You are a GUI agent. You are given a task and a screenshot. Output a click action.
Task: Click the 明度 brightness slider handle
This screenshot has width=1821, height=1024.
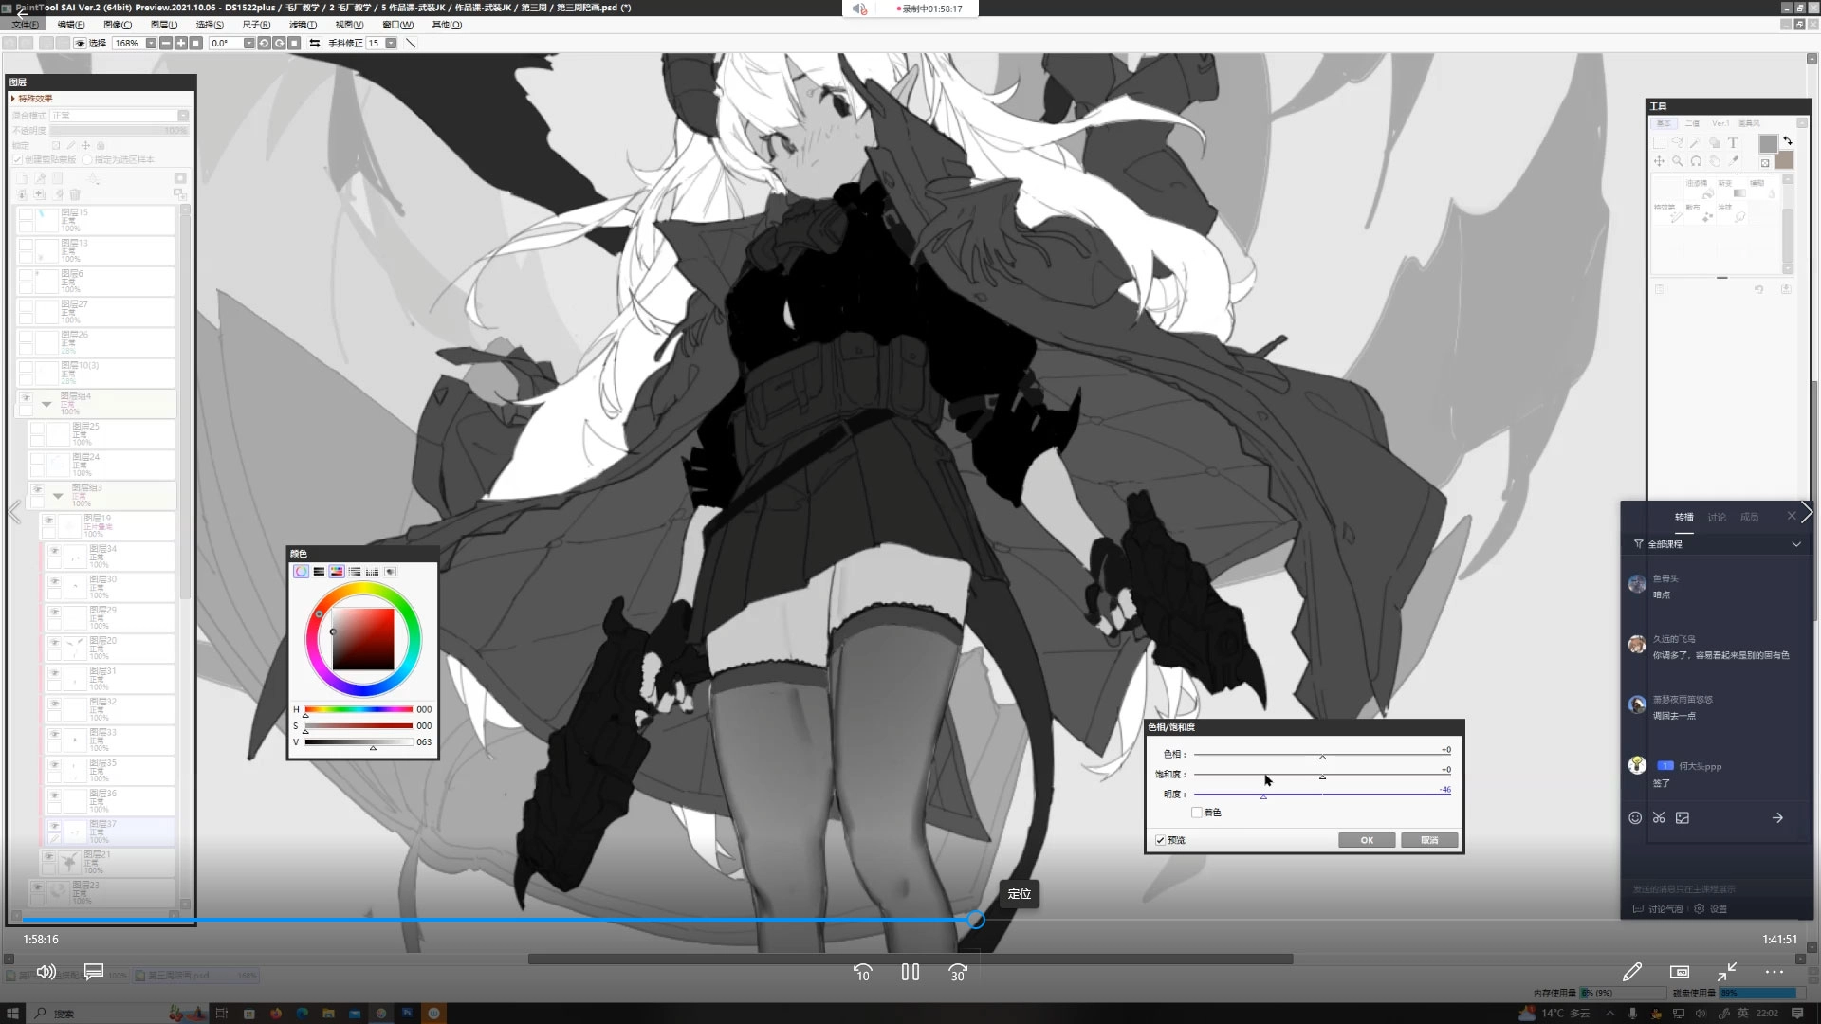pyautogui.click(x=1263, y=796)
